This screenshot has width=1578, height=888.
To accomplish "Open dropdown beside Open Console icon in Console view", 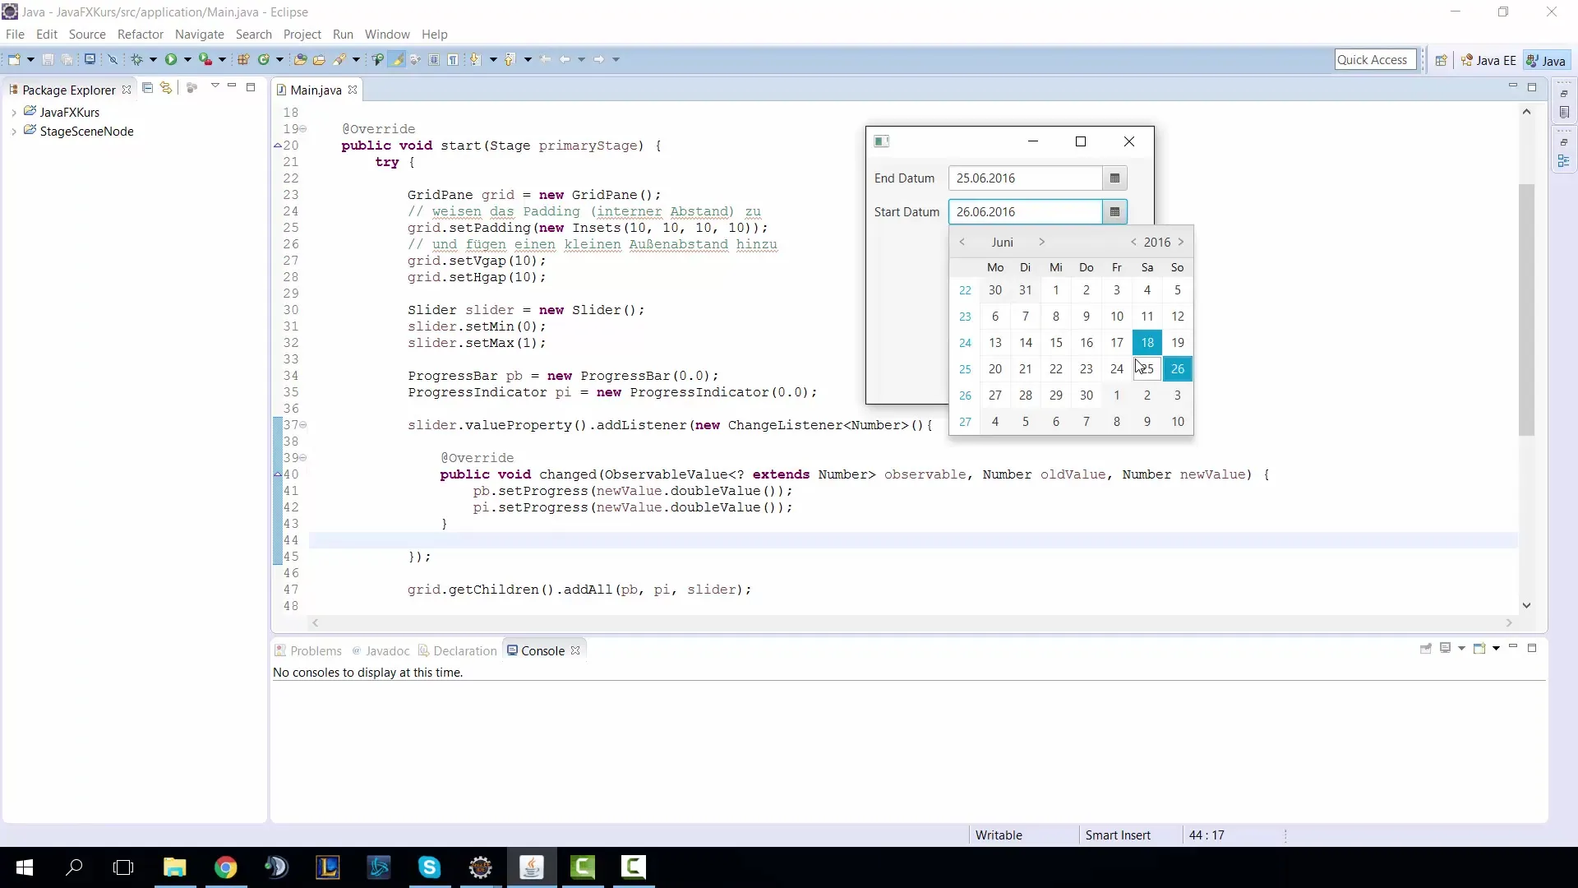I will click(1496, 649).
